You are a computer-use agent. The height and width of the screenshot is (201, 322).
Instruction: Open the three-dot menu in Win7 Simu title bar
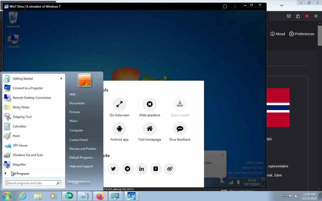(235, 7)
